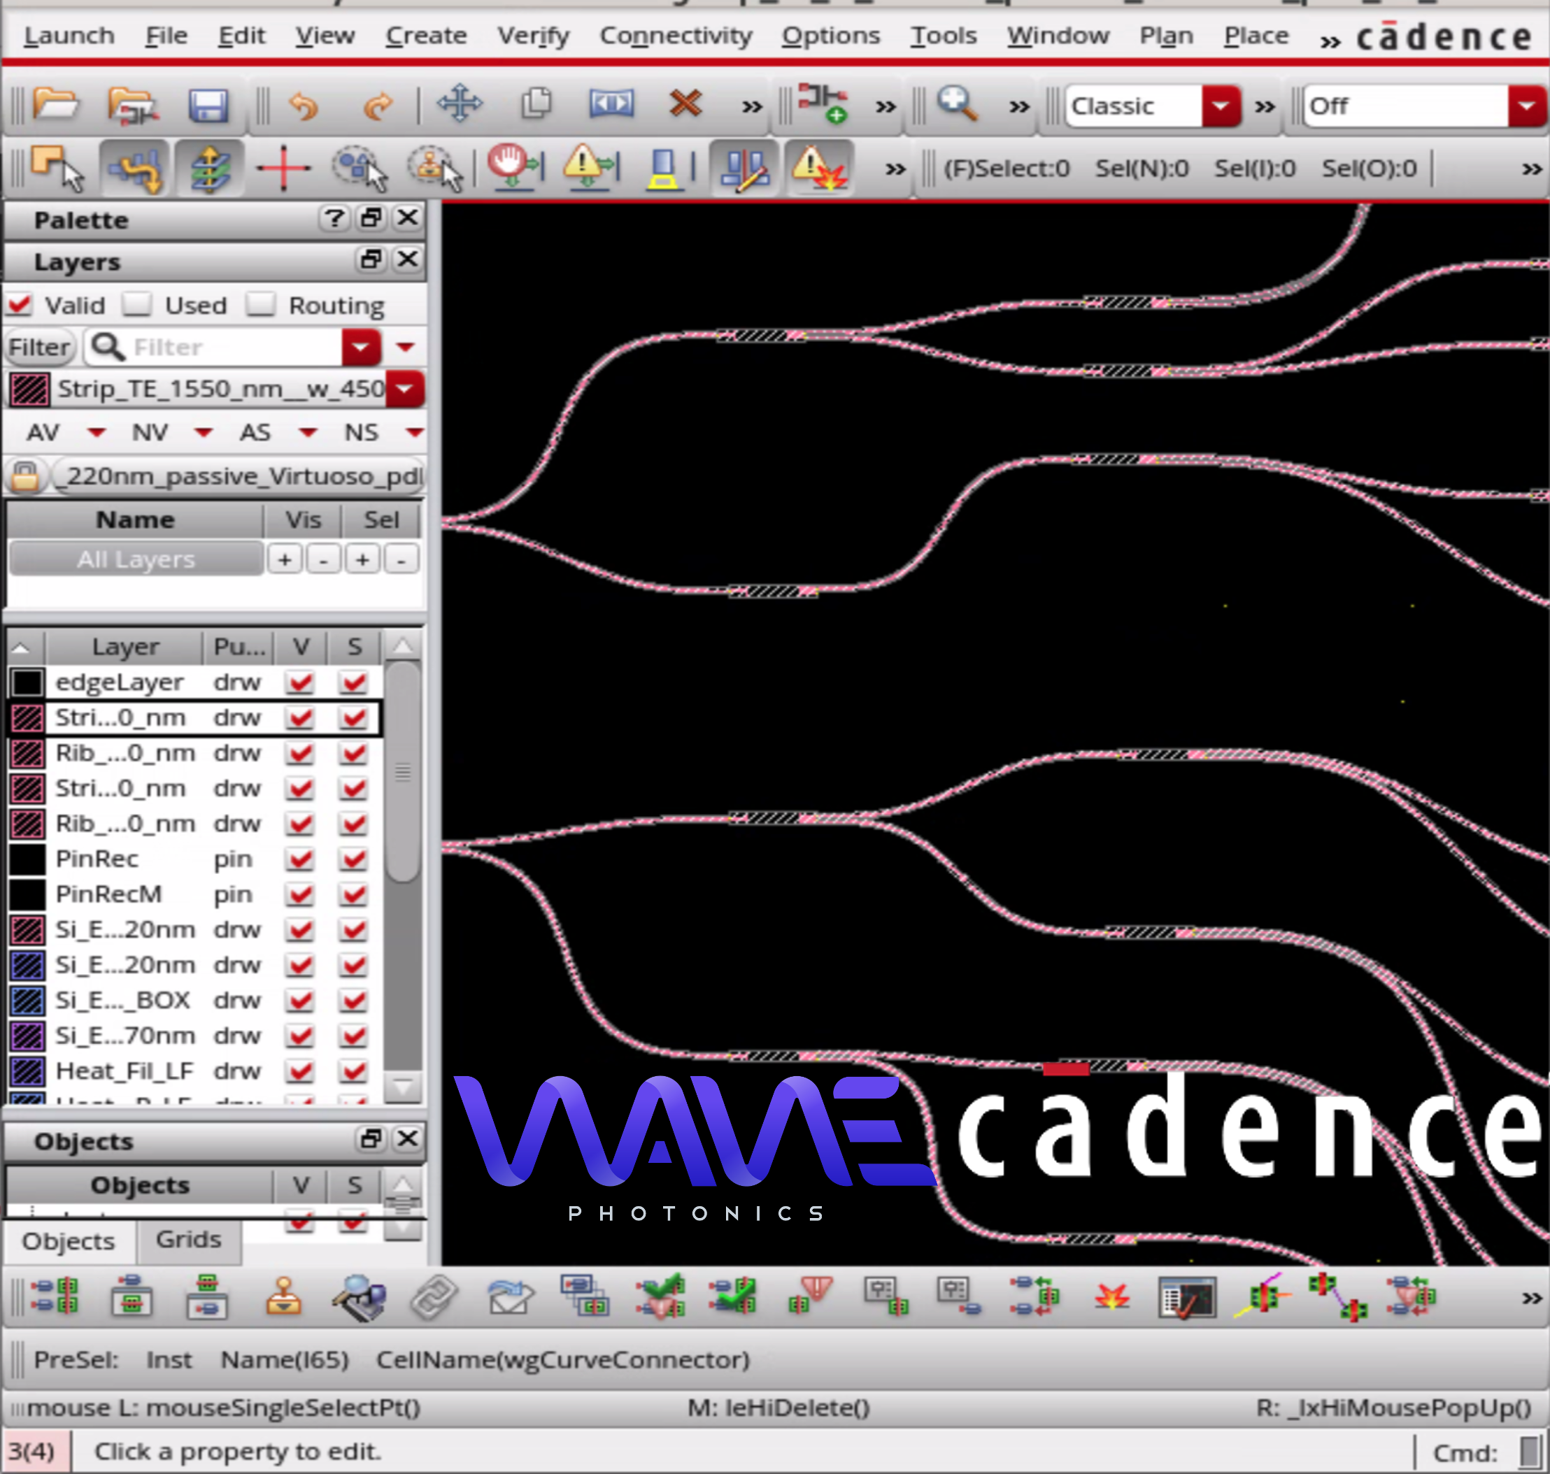Toggle edgeLayer selectable checkbox
This screenshot has width=1550, height=1474.
354,682
